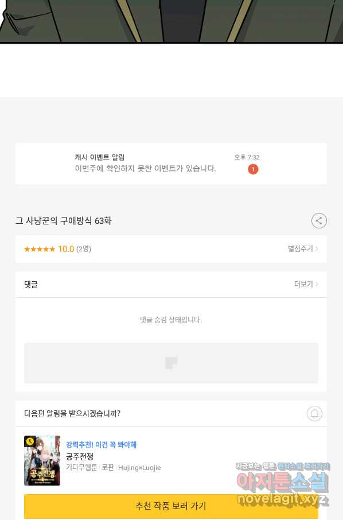The image size is (343, 520).
Task: Click placeholder image icon in comment box
Action: 171,363
